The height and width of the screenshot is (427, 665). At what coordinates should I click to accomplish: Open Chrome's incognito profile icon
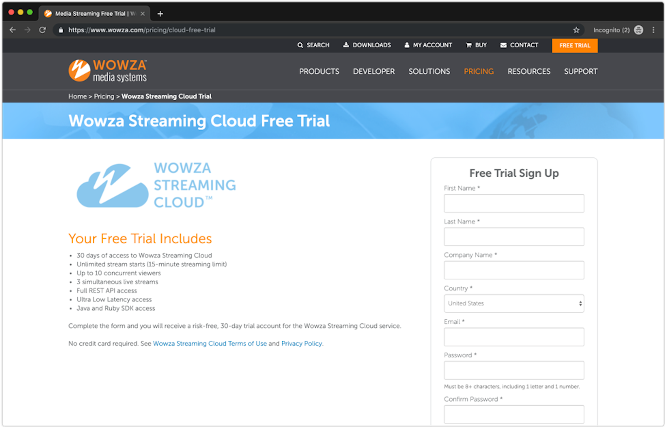click(638, 30)
